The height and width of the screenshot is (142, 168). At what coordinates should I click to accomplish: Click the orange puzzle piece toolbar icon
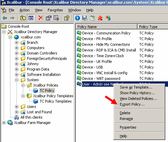point(100,18)
